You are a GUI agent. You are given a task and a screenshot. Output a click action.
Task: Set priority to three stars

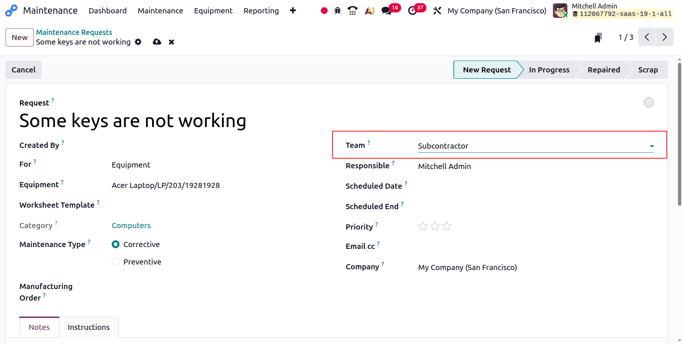[447, 226]
